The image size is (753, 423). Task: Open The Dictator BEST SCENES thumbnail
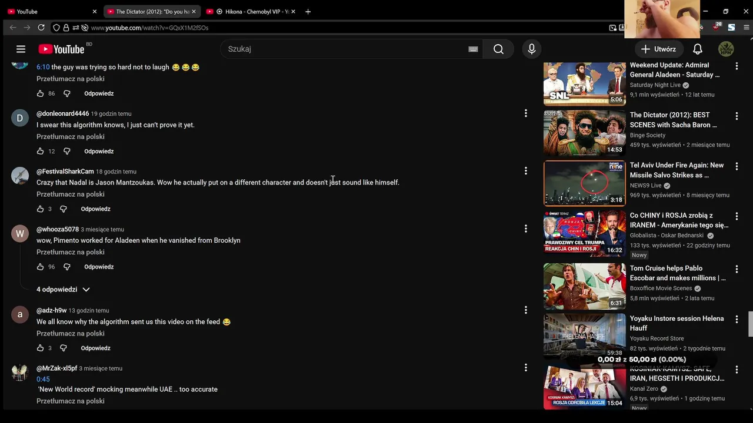pyautogui.click(x=585, y=133)
